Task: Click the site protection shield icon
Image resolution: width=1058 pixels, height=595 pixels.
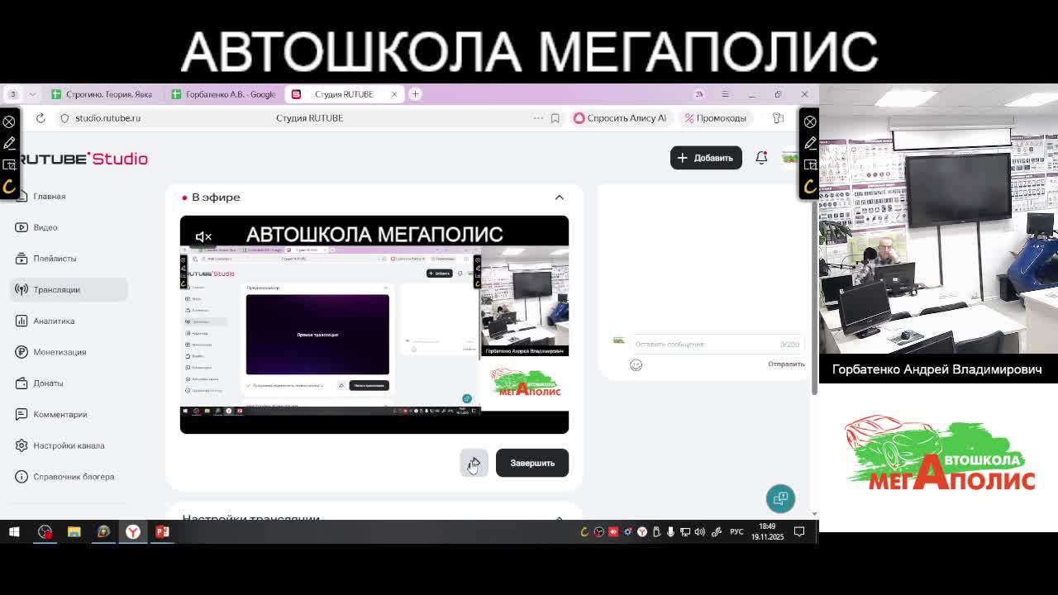Action: point(64,118)
